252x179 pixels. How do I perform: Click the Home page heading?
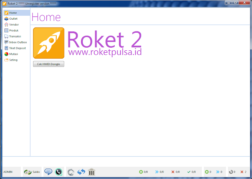click(x=46, y=17)
